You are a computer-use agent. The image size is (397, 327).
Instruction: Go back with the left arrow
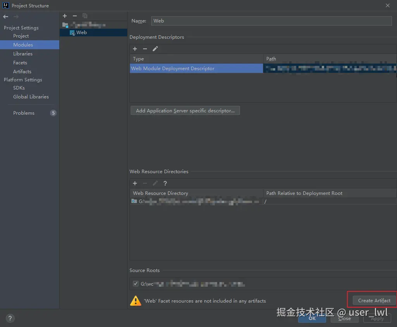5,17
